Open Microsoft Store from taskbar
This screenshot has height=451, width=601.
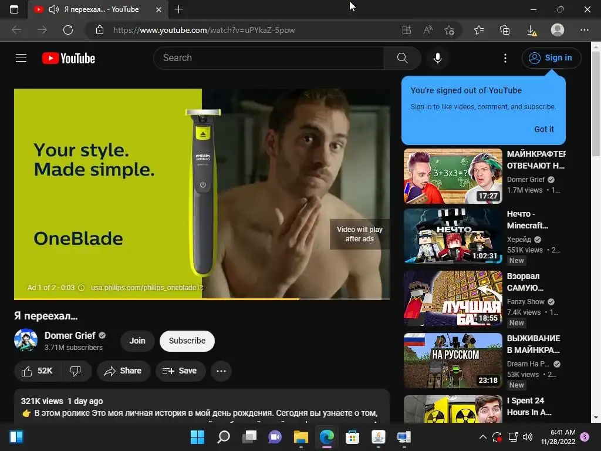(x=352, y=437)
